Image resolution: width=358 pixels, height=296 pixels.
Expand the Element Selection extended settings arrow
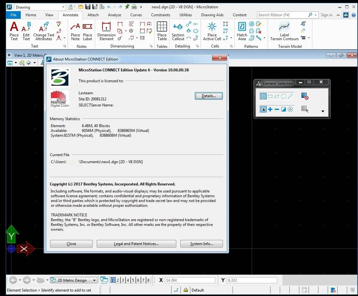click(323, 111)
